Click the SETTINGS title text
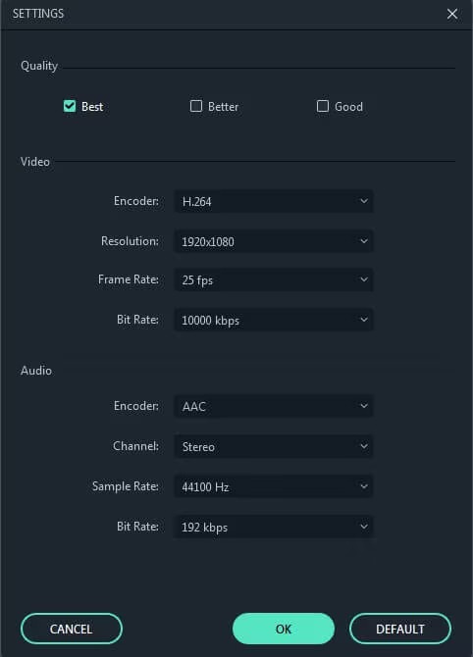Viewport: 473px width, 657px height. (x=38, y=14)
